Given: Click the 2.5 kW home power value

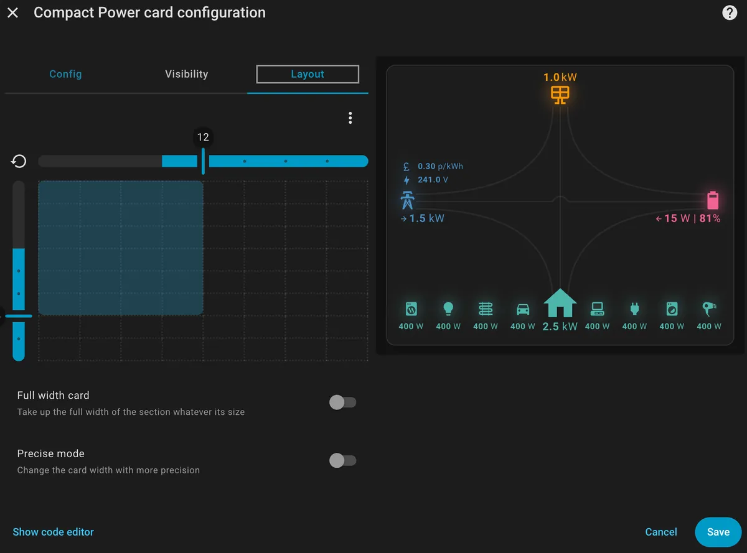Looking at the screenshot, I should coord(560,326).
